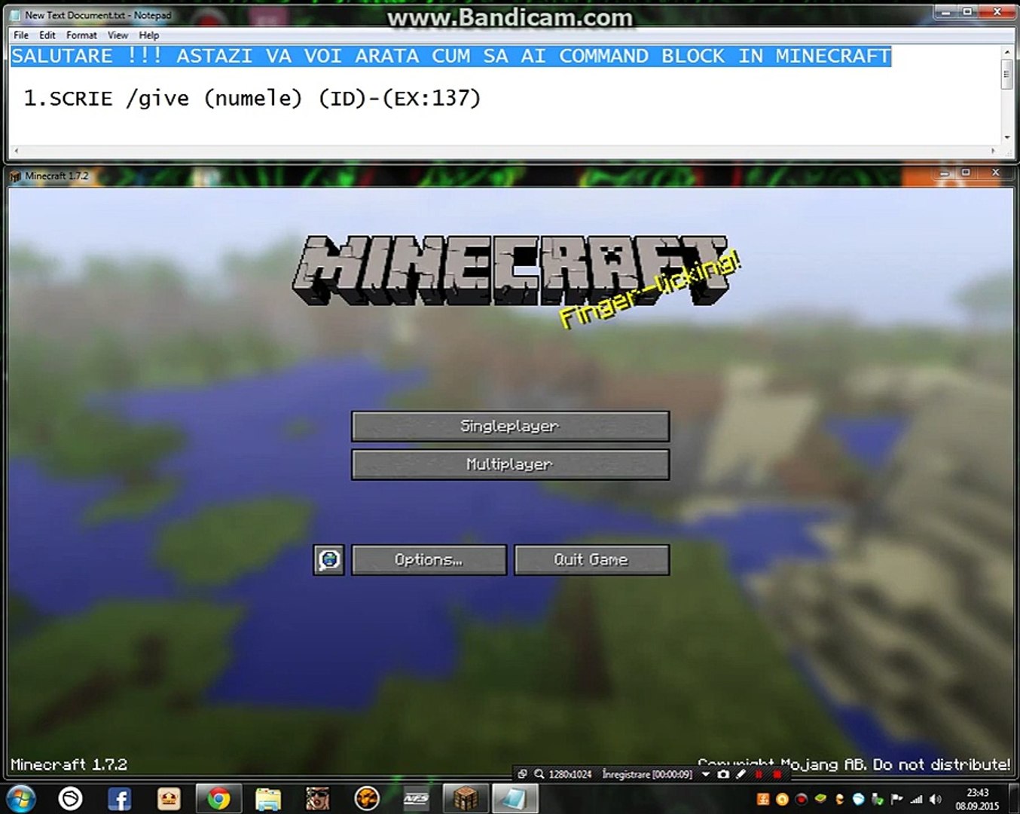Open the Multiplayer server list
This screenshot has height=814, width=1020.
point(510,464)
